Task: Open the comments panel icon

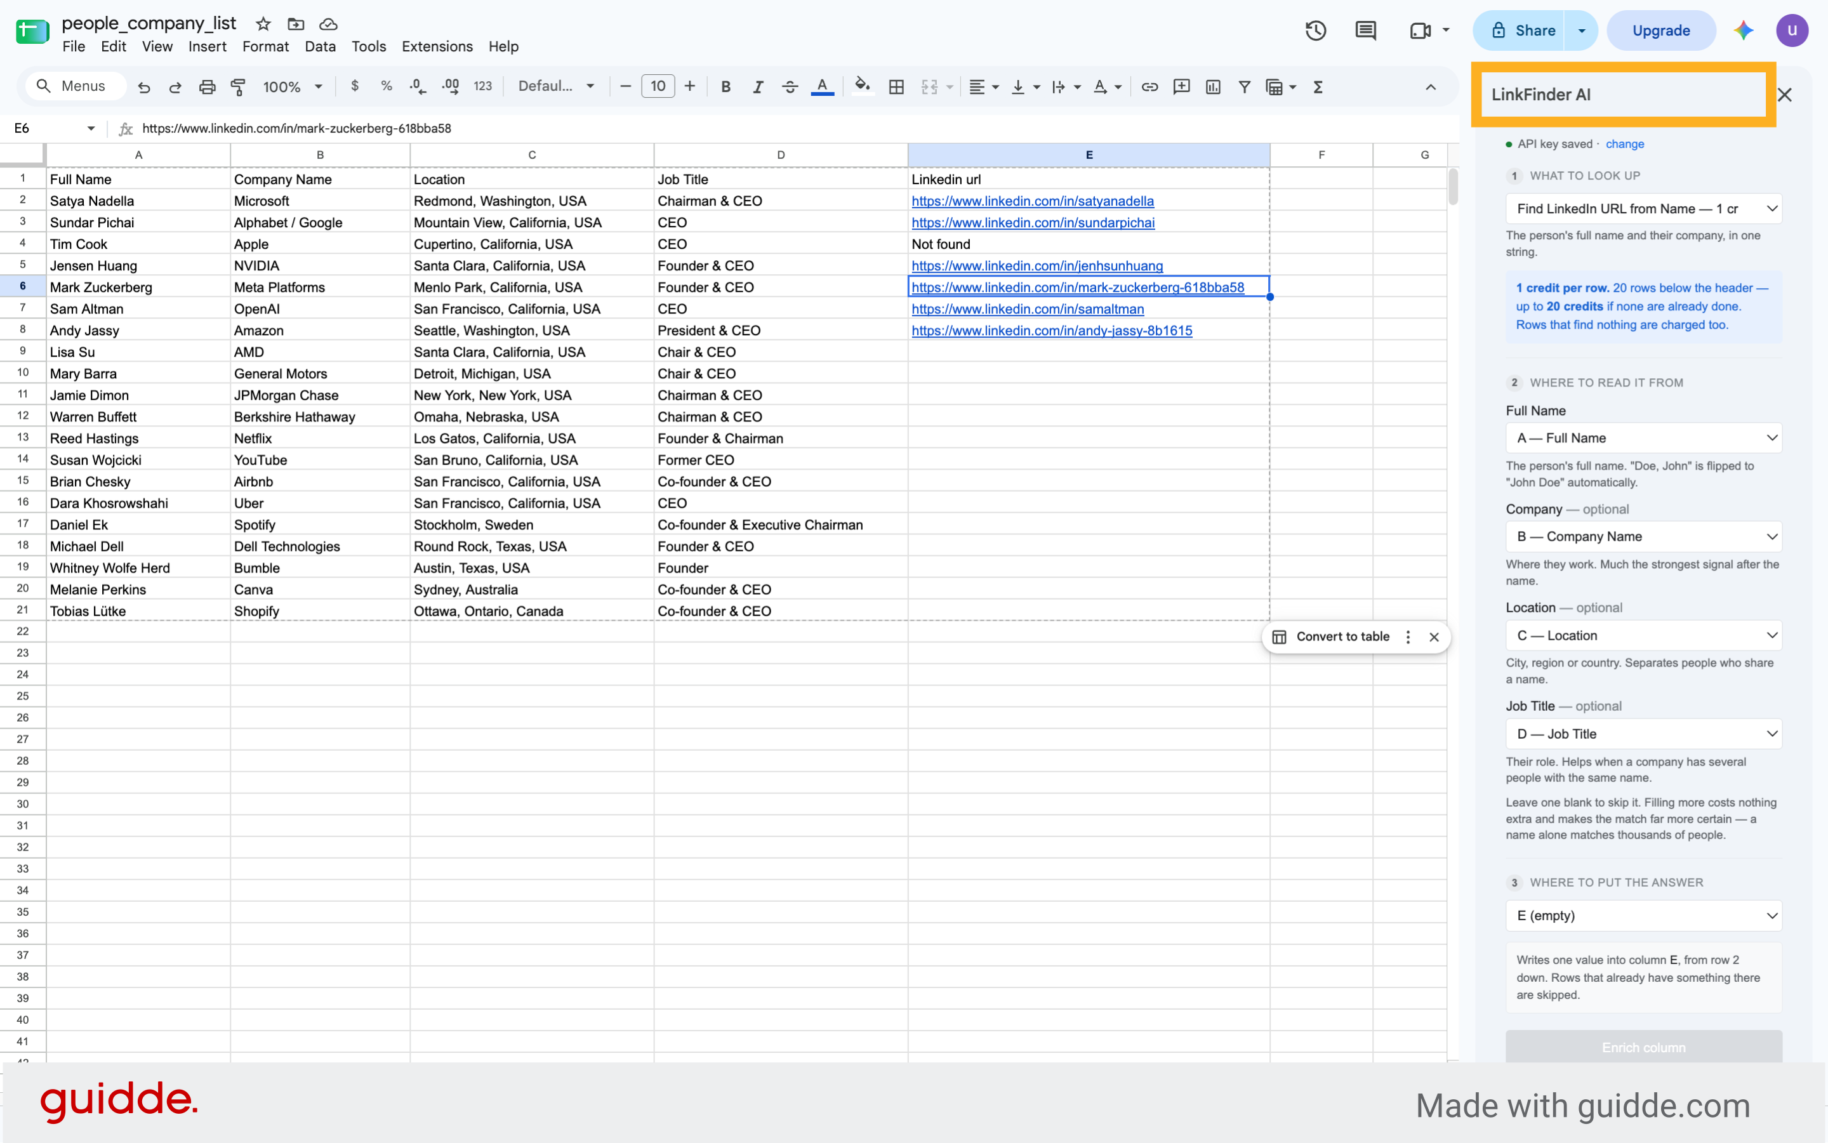Action: pyautogui.click(x=1365, y=30)
